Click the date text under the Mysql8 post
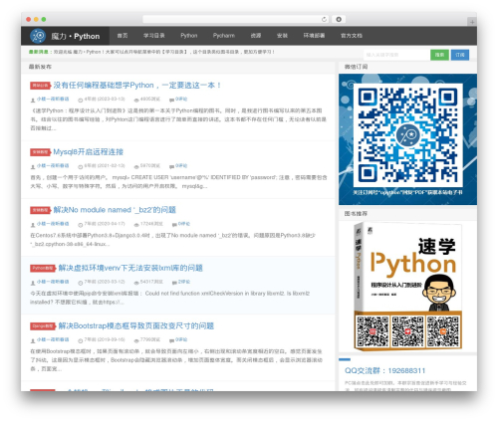 click(105, 165)
